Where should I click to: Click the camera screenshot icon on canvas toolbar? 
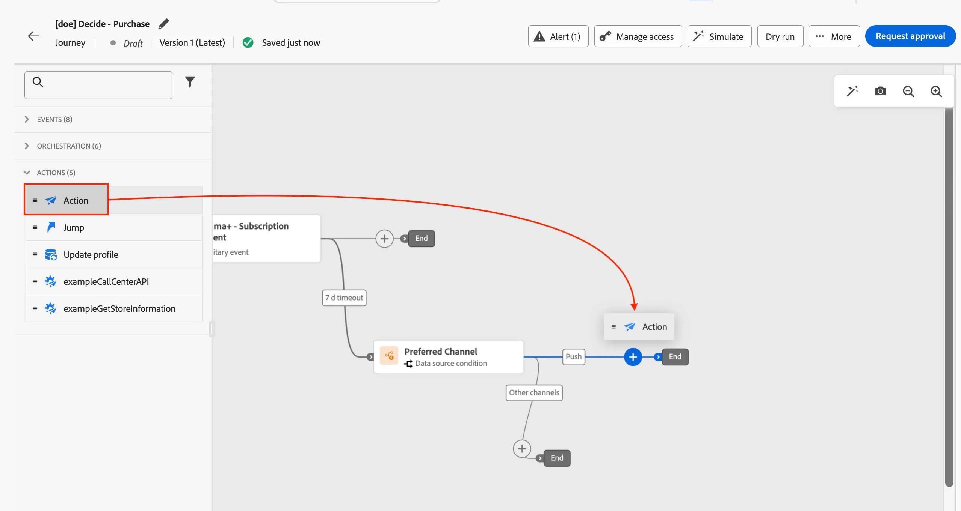point(880,91)
